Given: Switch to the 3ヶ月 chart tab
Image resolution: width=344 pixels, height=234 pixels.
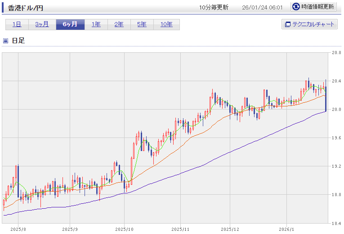Looking at the screenshot, I should [x=42, y=24].
